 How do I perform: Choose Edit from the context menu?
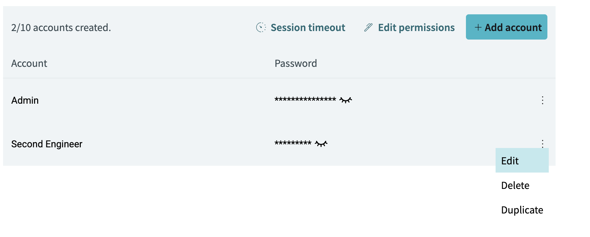pos(522,160)
